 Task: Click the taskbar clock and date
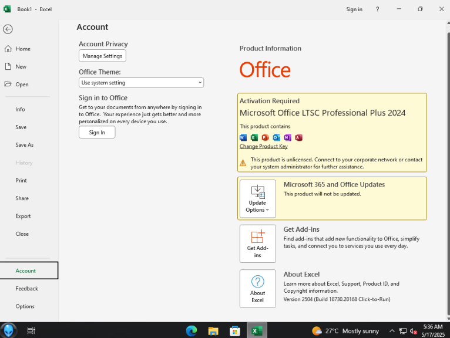(x=433, y=330)
